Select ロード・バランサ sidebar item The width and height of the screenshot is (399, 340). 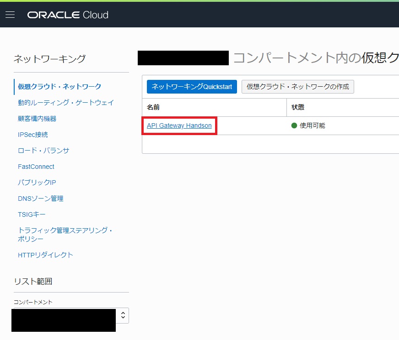[43, 151]
